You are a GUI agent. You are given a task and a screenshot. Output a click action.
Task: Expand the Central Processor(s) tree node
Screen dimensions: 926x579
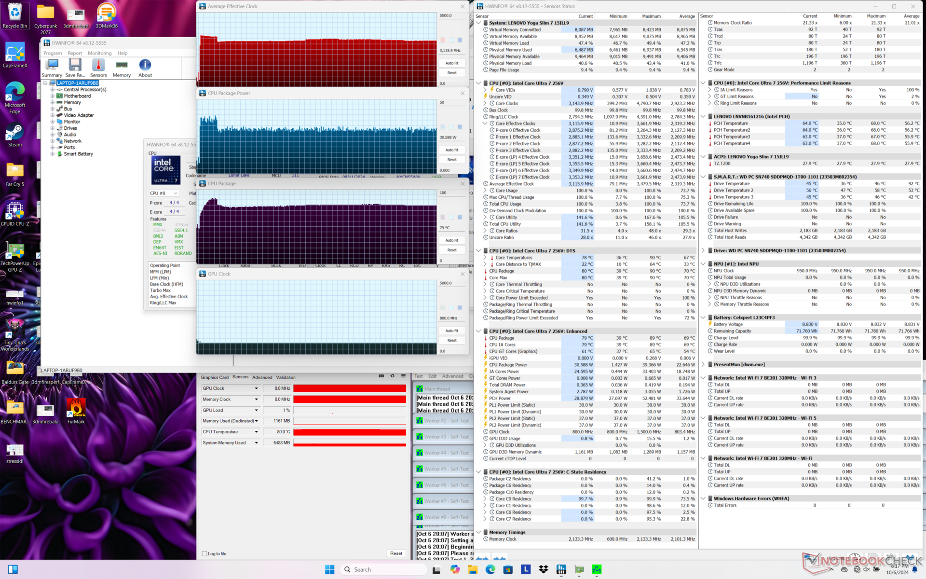point(52,90)
